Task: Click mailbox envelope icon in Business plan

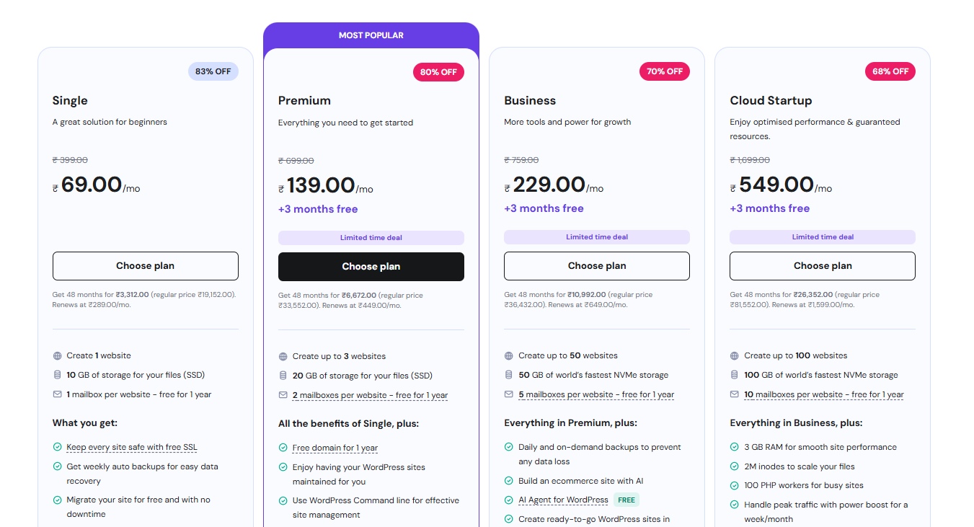Action: [x=509, y=394]
